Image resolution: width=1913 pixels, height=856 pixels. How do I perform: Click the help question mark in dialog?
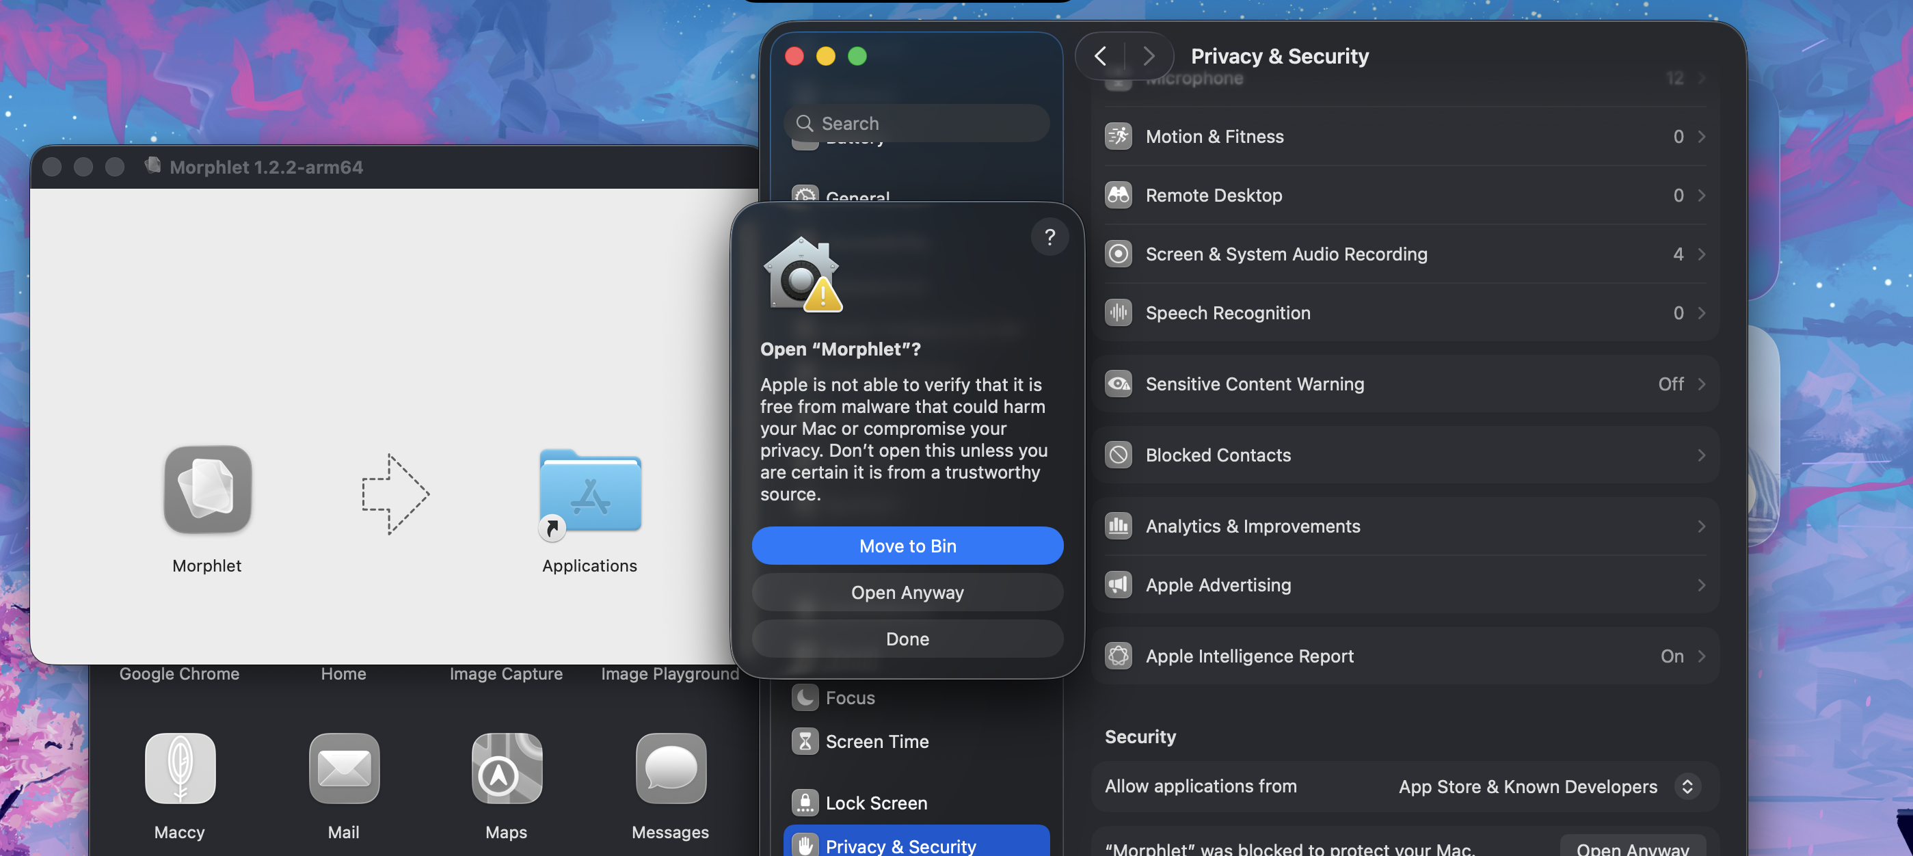pos(1049,237)
